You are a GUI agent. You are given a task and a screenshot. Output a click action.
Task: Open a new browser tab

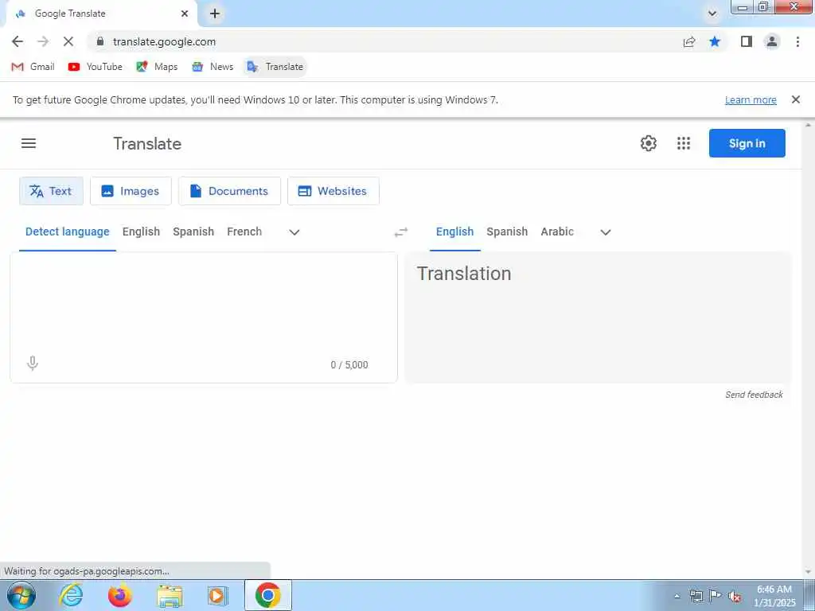[x=215, y=14]
